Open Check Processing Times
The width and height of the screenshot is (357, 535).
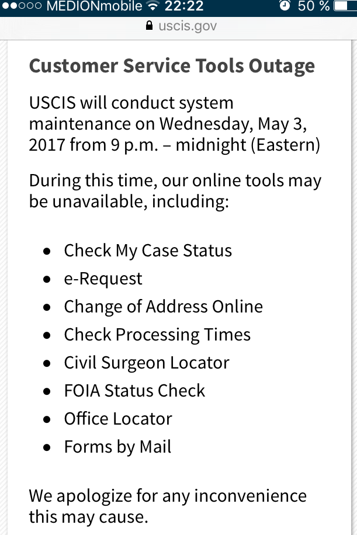click(157, 335)
